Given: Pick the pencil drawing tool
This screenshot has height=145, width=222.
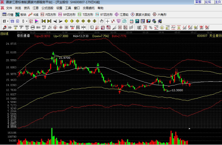Looking at the screenshot, I should coord(4,27).
